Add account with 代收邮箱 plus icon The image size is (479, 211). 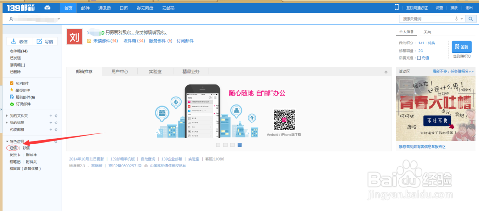51,130
